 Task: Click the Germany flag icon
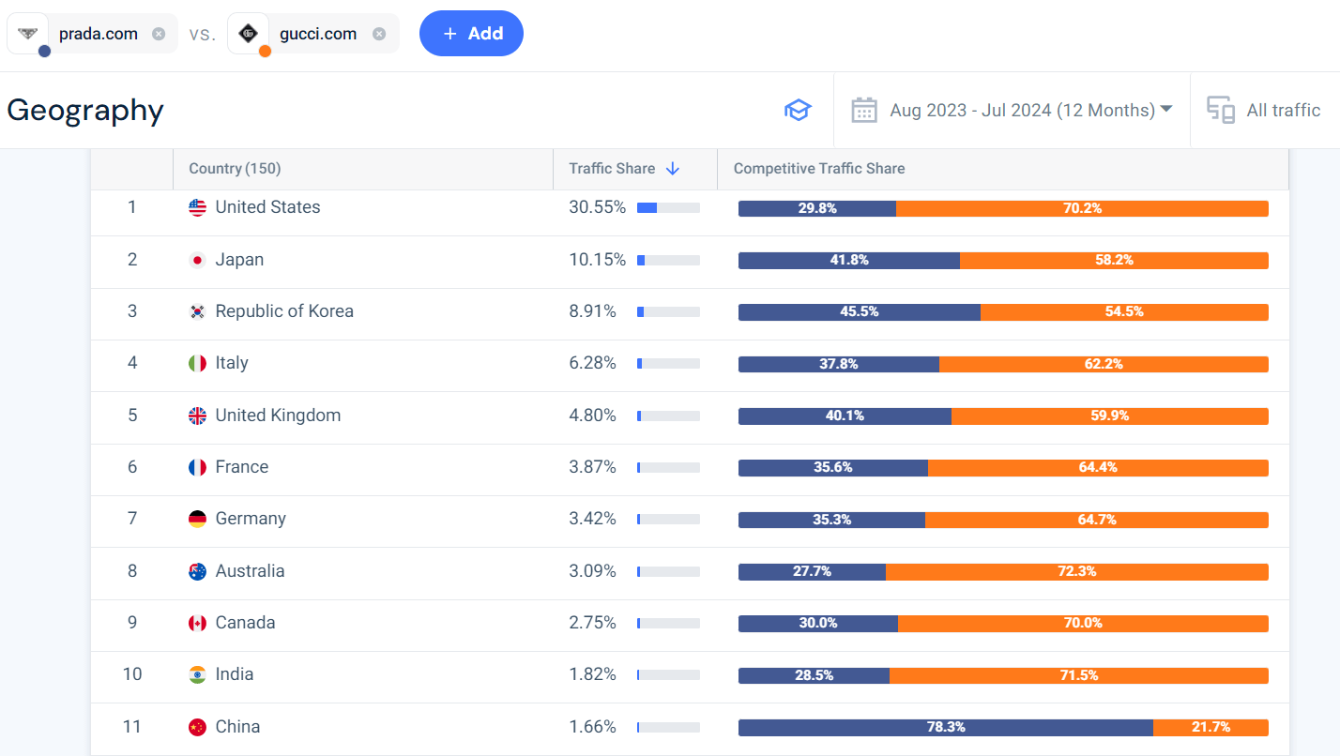pos(197,519)
